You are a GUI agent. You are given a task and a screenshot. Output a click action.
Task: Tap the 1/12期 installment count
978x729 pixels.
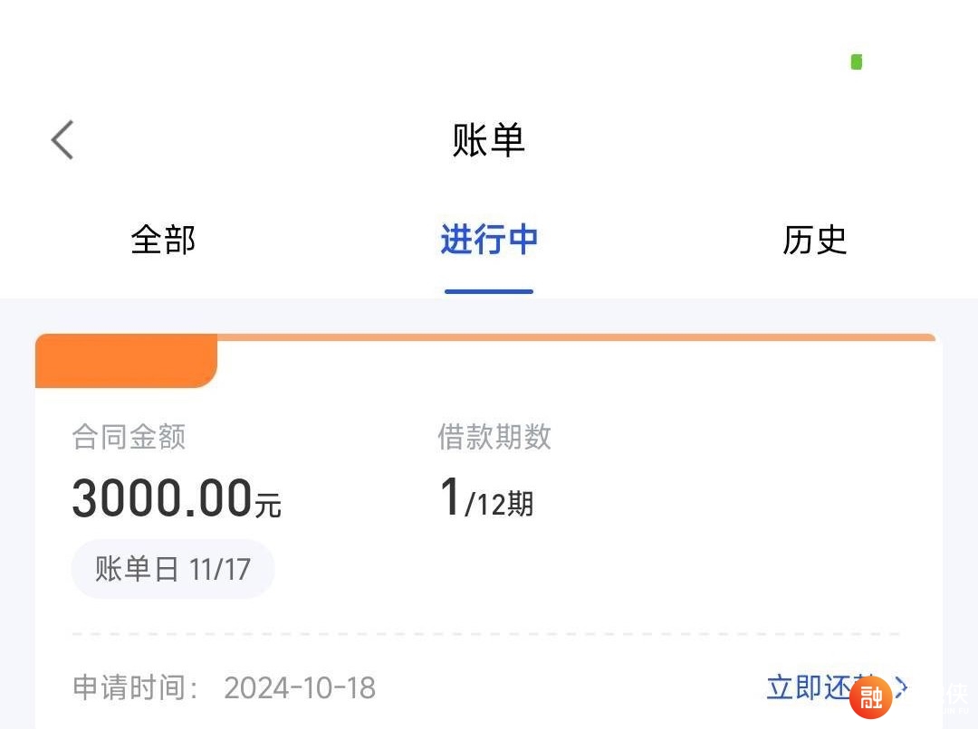tap(487, 497)
